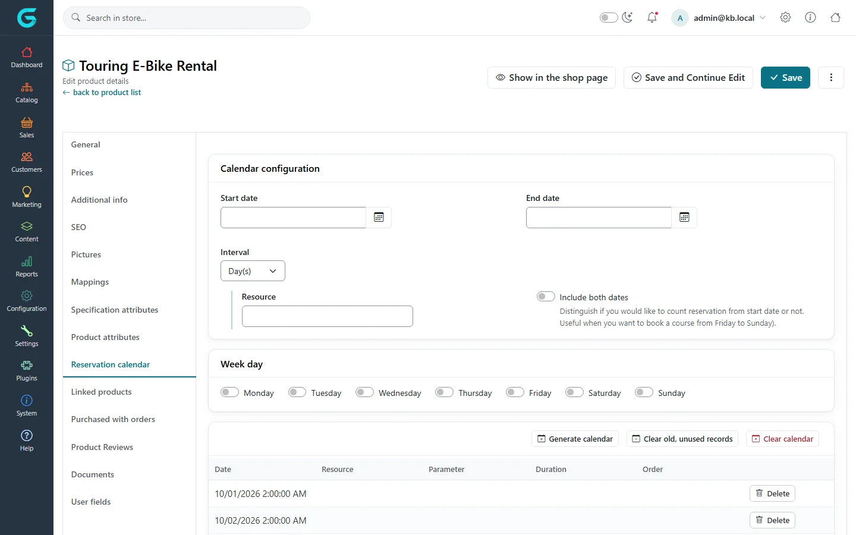
Task: Click the Save button
Action: (x=785, y=77)
